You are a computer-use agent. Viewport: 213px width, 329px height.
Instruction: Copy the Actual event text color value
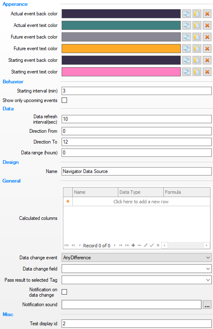tap(186, 25)
